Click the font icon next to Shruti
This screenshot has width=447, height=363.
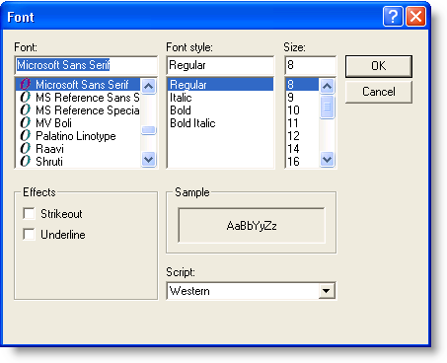pyautogui.click(x=25, y=162)
